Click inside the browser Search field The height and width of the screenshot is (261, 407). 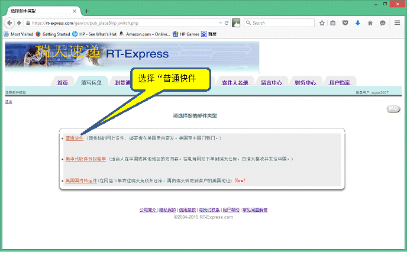281,23
